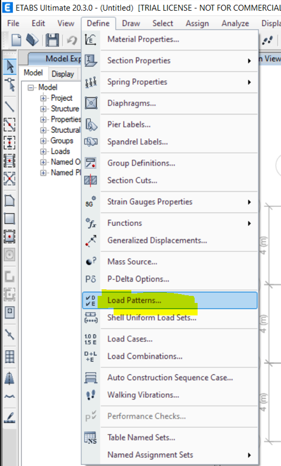Viewport: 281px width, 466px height.
Task: Open the Analyze menu
Action: [235, 24]
